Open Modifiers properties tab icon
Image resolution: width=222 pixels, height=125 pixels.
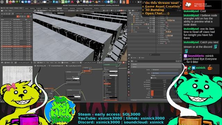click(129, 78)
